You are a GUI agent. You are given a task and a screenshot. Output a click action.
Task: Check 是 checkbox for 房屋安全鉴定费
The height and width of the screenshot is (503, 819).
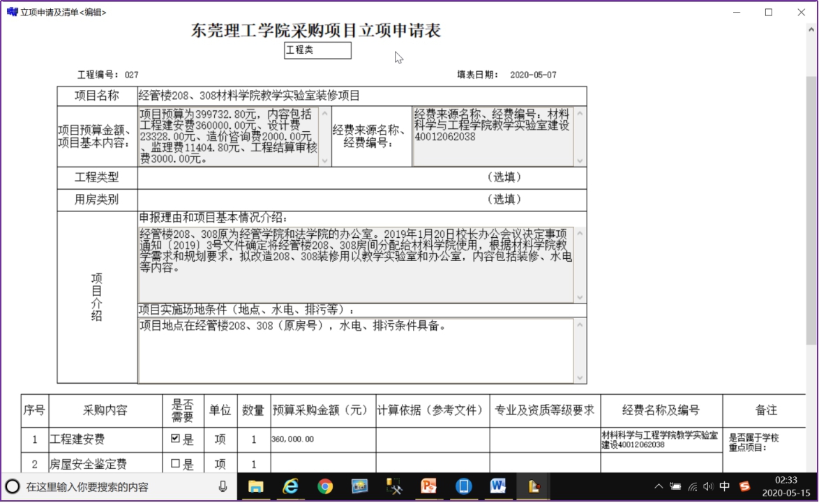[175, 464]
